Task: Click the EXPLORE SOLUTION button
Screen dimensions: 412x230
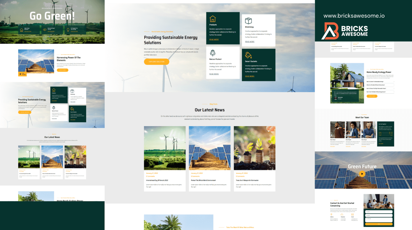Action: [x=156, y=61]
